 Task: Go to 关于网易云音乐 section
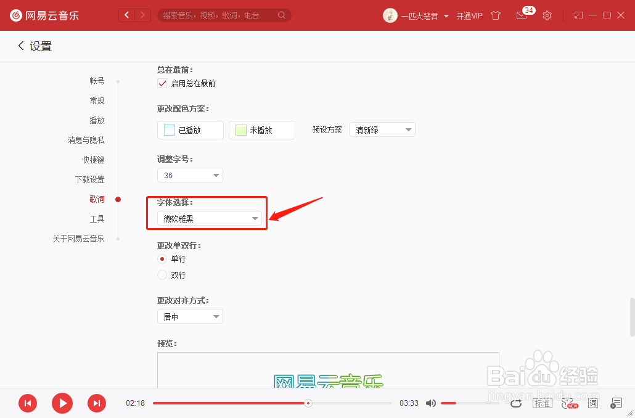click(x=78, y=239)
